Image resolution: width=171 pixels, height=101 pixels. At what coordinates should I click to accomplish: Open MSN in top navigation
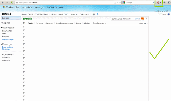click(x=61, y=7)
